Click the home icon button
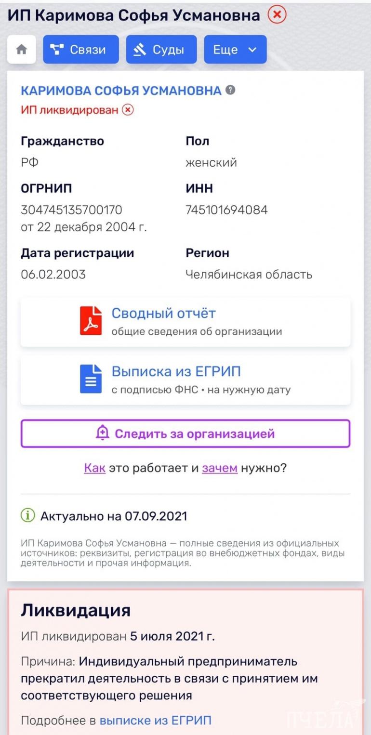This screenshot has width=371, height=735. (x=21, y=50)
